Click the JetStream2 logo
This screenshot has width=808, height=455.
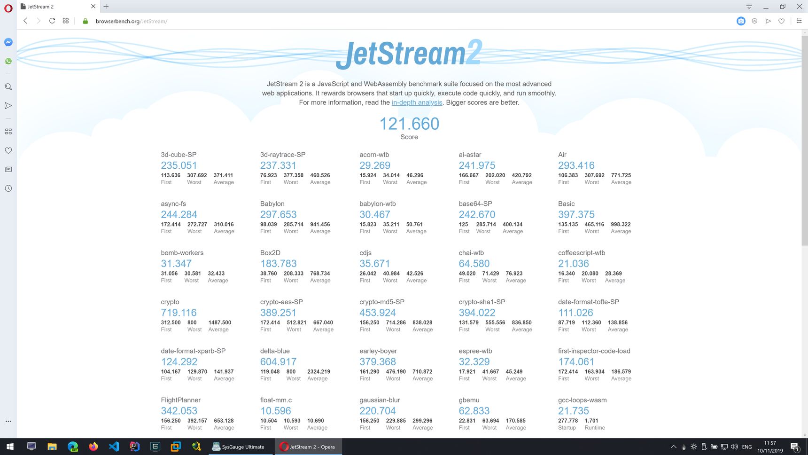pos(409,54)
